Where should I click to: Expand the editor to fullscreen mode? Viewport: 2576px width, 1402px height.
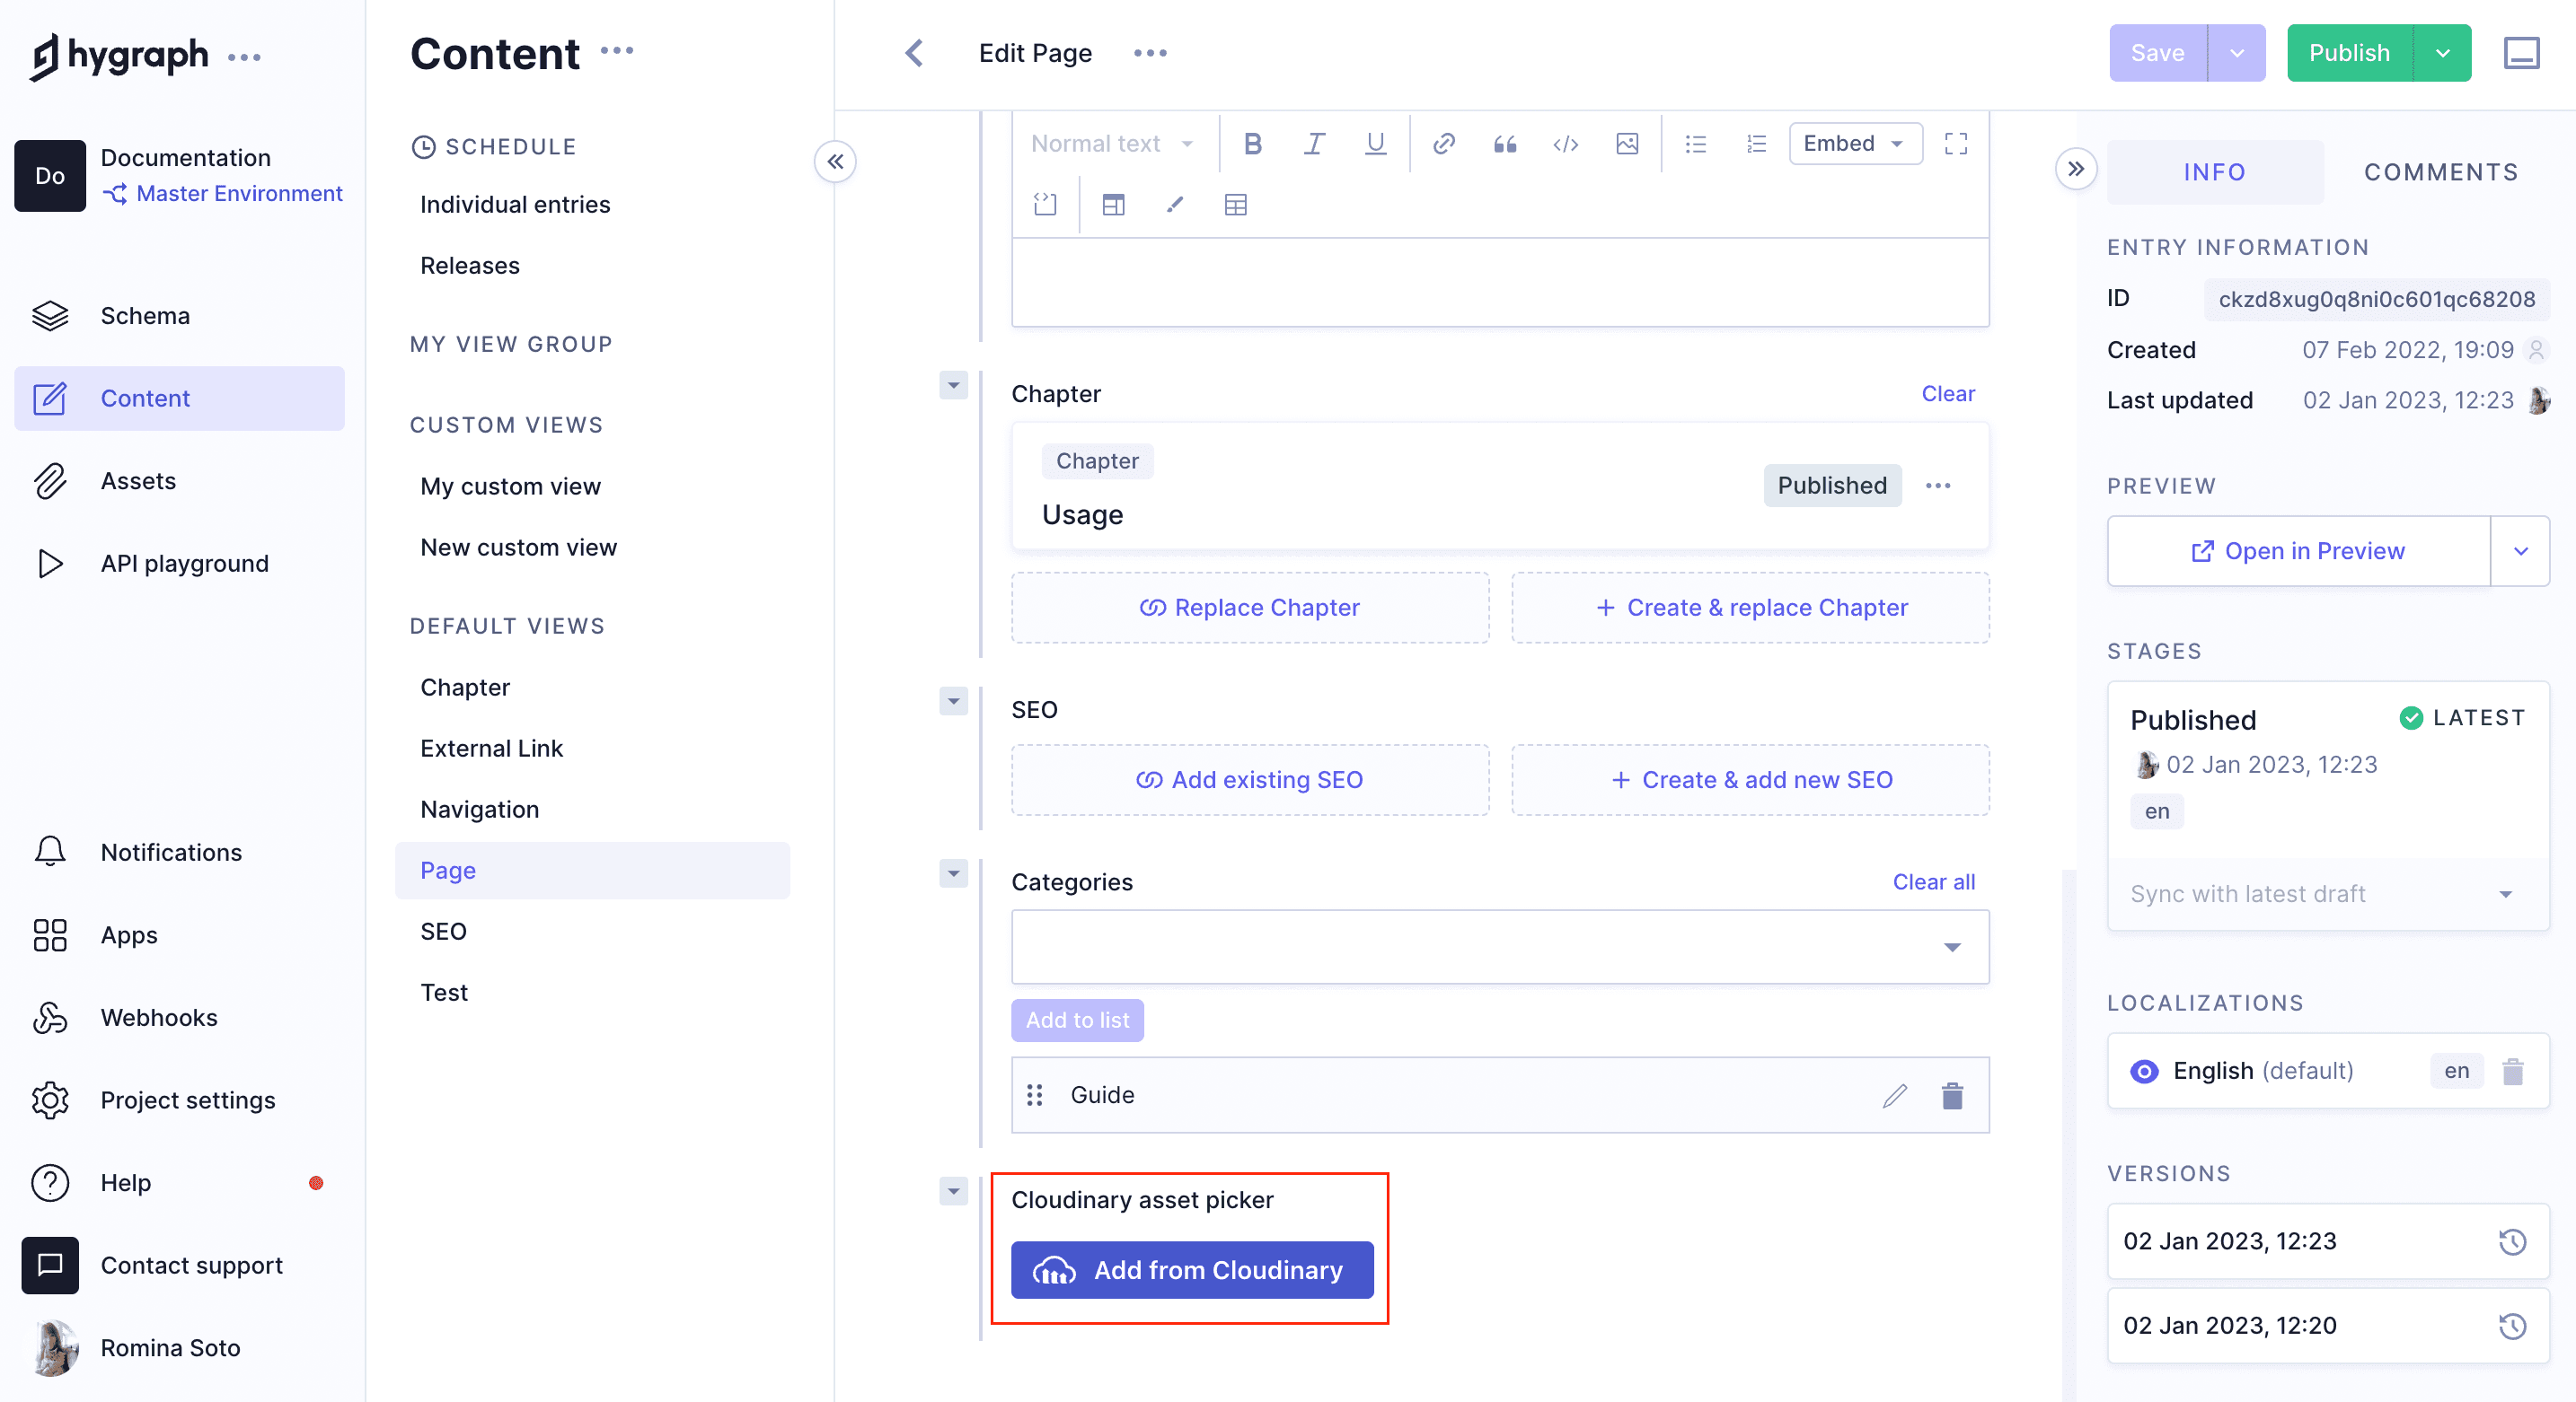click(x=1956, y=143)
